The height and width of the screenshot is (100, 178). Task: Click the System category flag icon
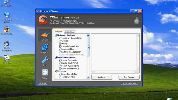pos(56,71)
